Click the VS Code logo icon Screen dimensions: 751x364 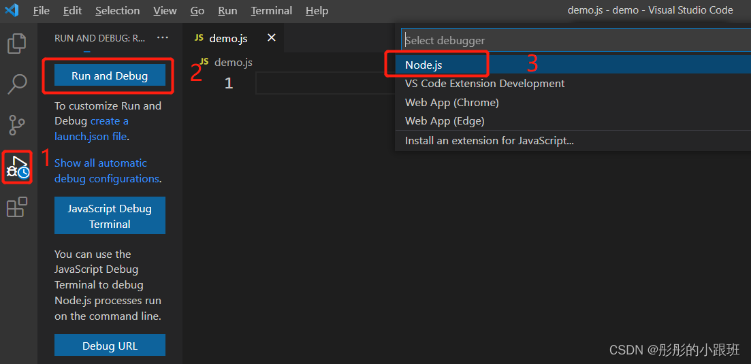[12, 10]
